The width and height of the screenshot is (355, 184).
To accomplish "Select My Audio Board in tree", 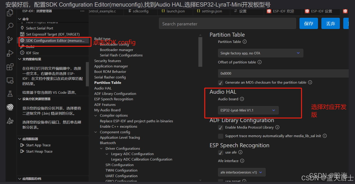I will click(107, 110).
